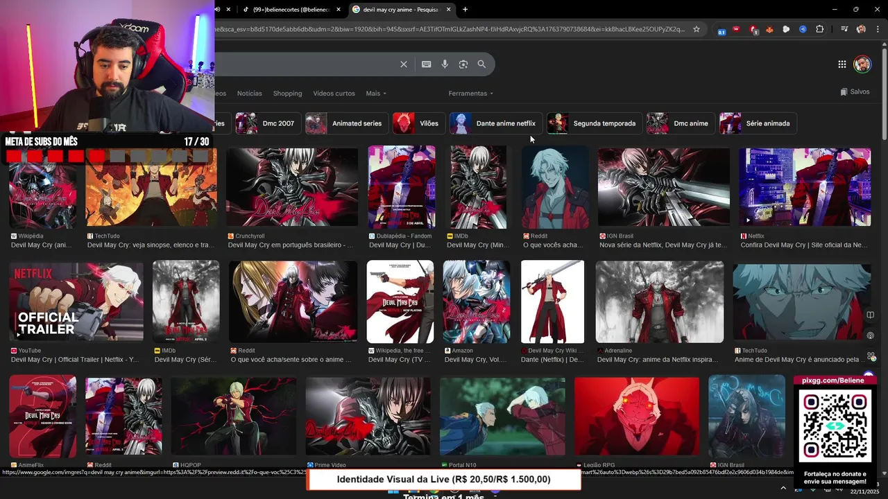888x499 pixels.
Task: Switch to the belienecortes TikTok tab
Action: pos(291,9)
